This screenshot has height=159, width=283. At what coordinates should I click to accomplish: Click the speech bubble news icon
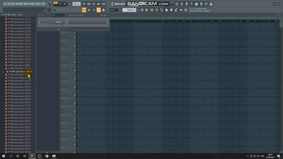pyautogui.click(x=206, y=4)
